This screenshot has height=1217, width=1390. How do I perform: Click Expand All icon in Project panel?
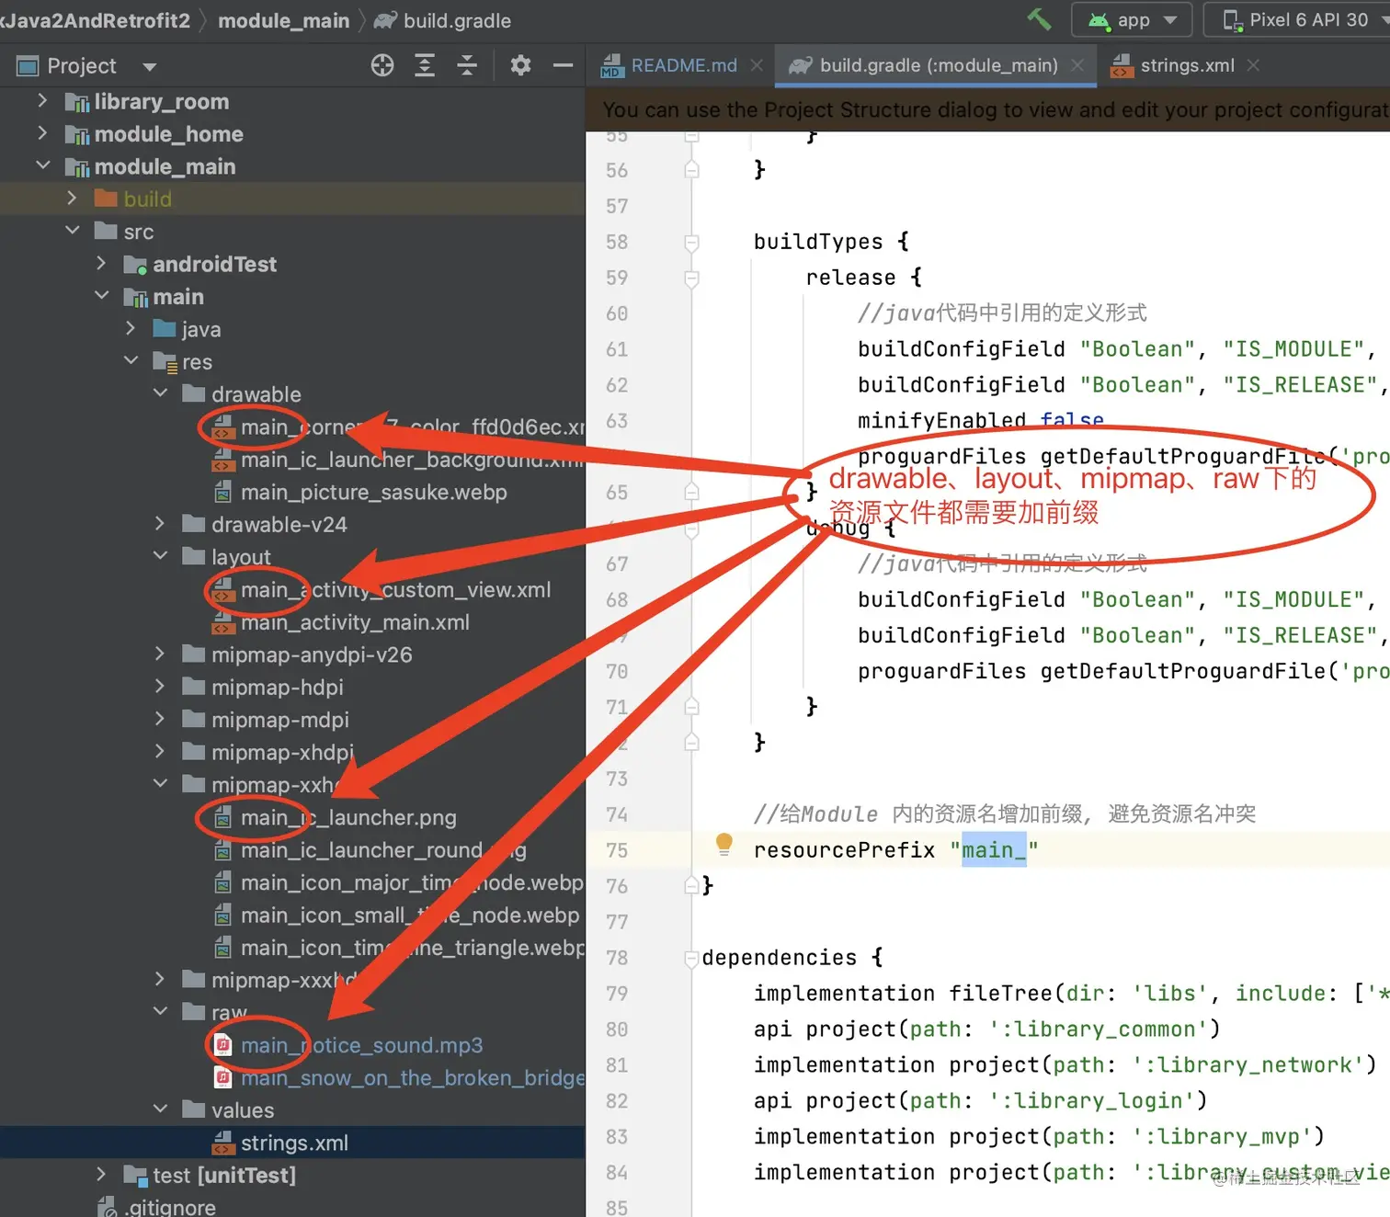pos(425,65)
